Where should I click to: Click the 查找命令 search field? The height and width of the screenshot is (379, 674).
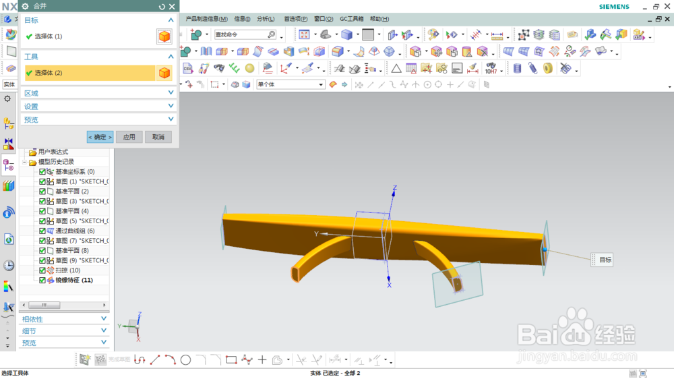click(245, 35)
